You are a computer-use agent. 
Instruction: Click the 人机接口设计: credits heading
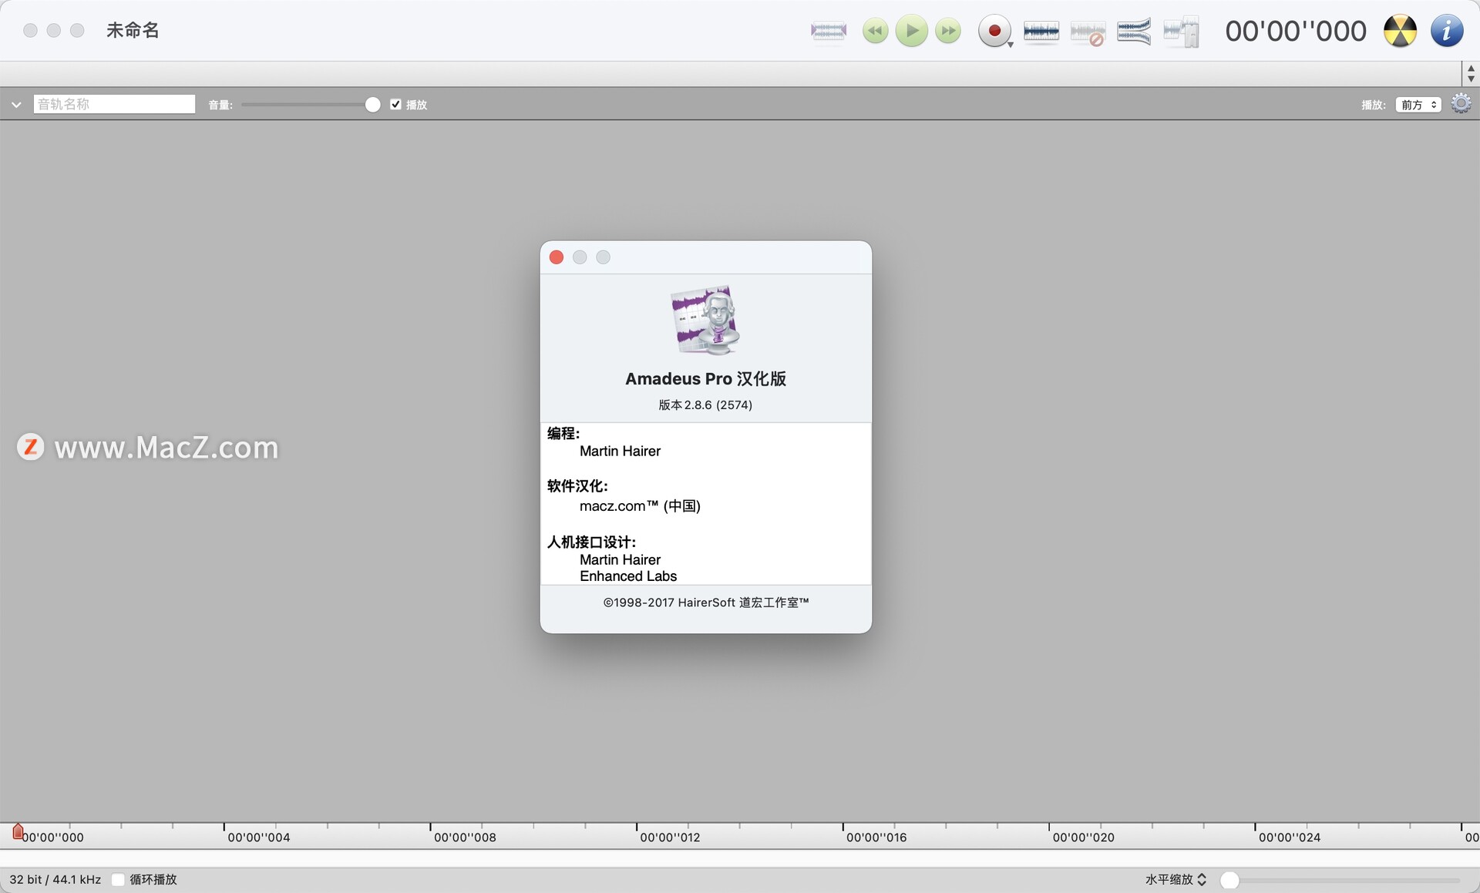click(591, 542)
